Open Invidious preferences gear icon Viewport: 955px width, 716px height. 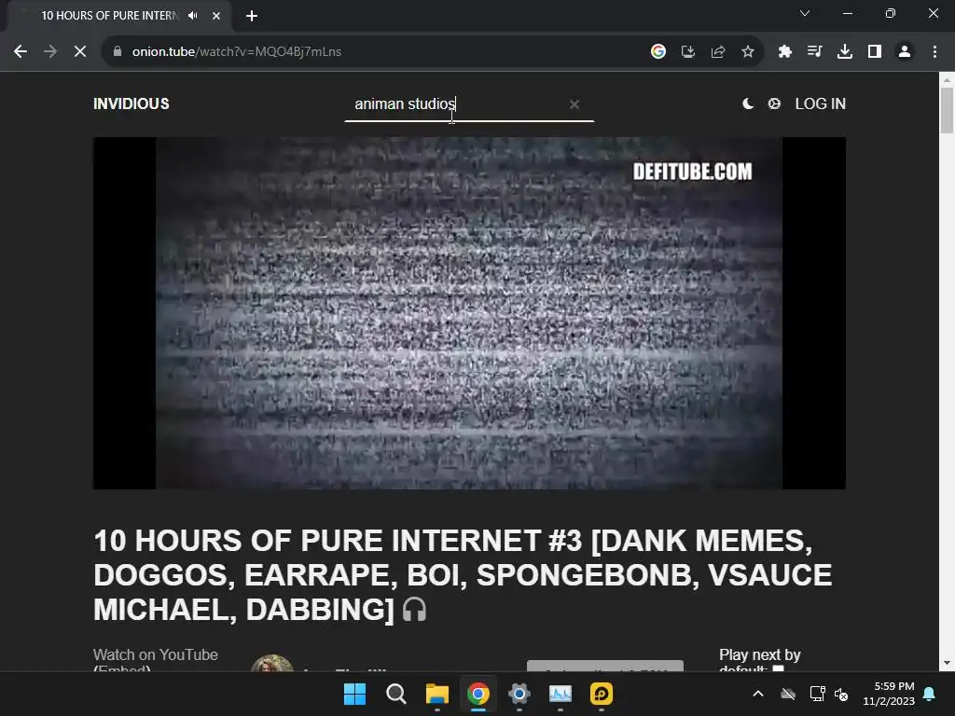coord(774,104)
